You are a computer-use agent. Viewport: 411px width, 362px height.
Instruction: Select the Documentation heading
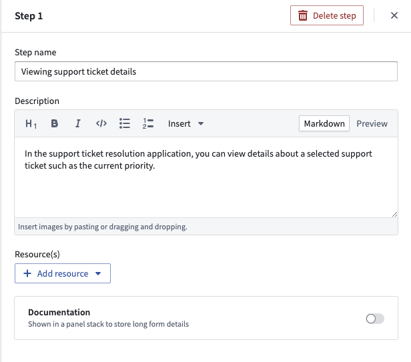click(x=59, y=312)
